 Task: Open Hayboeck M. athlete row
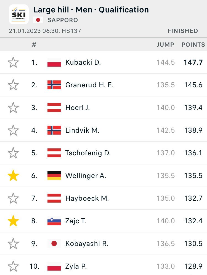click(104, 198)
